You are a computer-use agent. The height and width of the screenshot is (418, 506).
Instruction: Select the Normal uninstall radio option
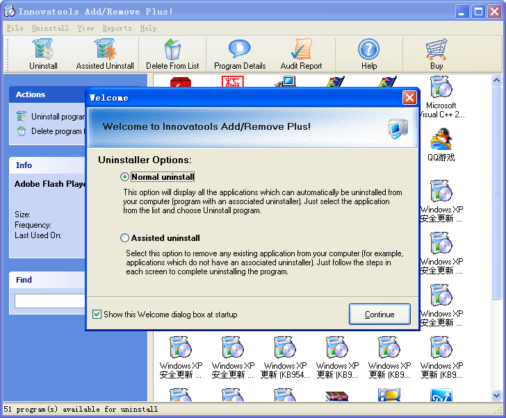coord(125,177)
